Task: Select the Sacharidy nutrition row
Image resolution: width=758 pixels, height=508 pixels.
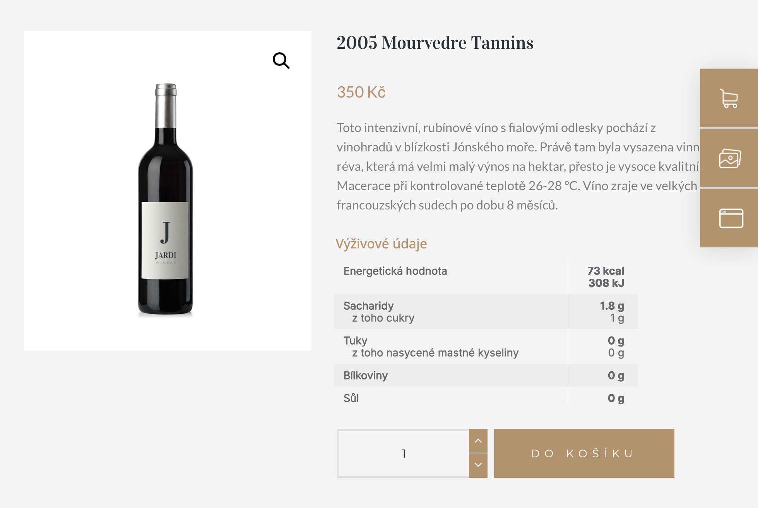Action: coord(486,312)
